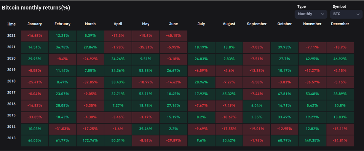Click the 26.67% cell in June 2019

coord(173,71)
